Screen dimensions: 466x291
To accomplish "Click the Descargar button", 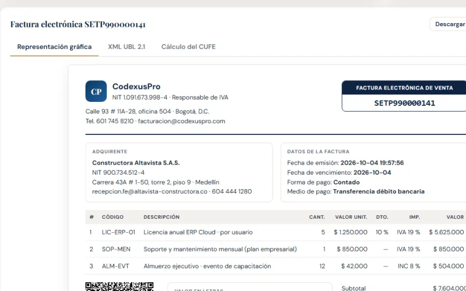I will tap(449, 24).
